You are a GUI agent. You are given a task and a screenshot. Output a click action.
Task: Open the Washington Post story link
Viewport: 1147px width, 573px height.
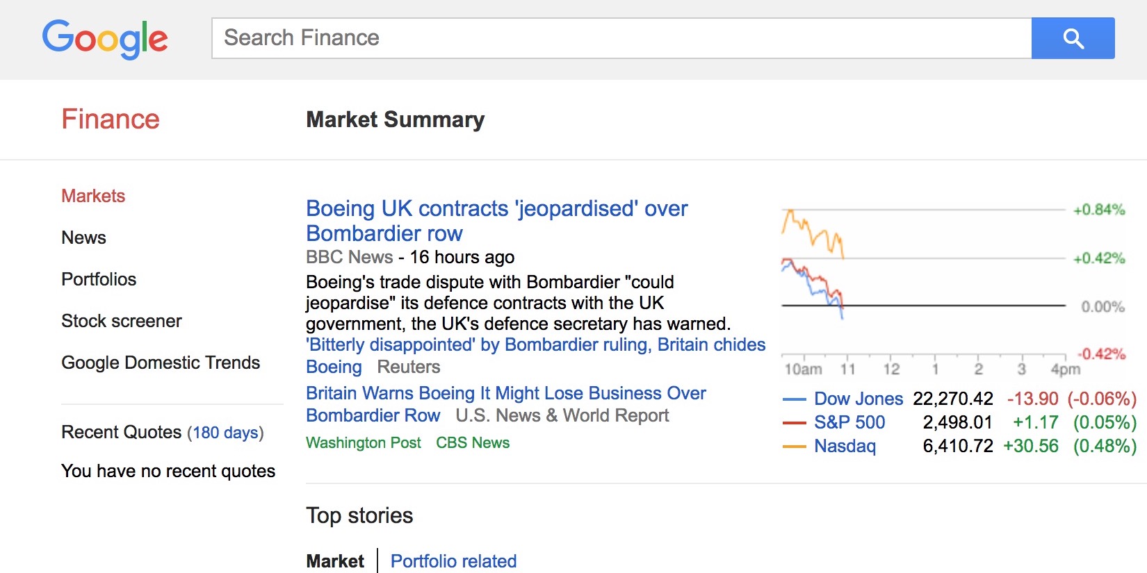[x=364, y=442]
